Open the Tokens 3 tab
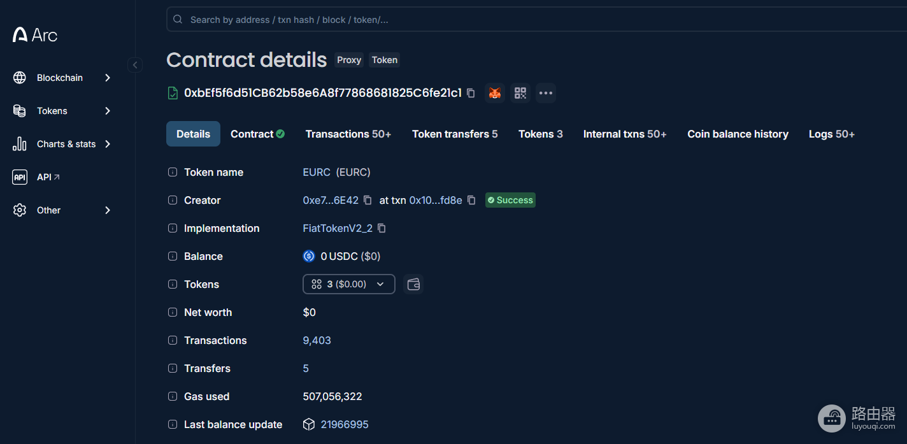This screenshot has width=907, height=444. pos(541,134)
